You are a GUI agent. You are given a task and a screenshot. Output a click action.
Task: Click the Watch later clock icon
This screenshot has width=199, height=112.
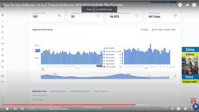[180, 5]
